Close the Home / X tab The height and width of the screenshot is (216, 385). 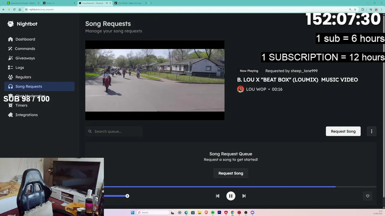click(x=74, y=3)
